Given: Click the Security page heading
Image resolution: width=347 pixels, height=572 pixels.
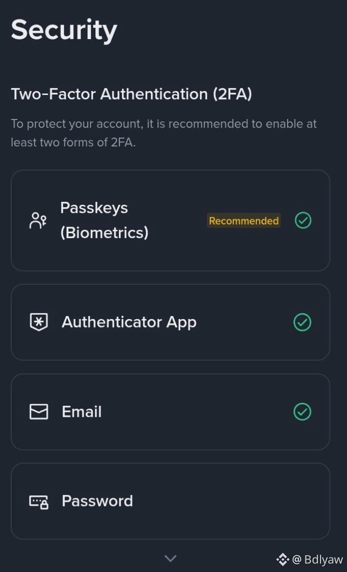Looking at the screenshot, I should [64, 30].
